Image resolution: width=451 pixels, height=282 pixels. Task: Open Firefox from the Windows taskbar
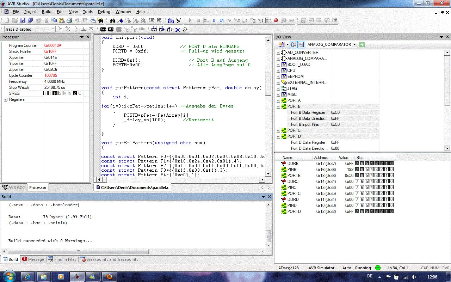tap(110, 276)
